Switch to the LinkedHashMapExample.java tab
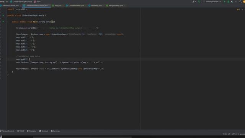245x138 pixels. [36, 5]
